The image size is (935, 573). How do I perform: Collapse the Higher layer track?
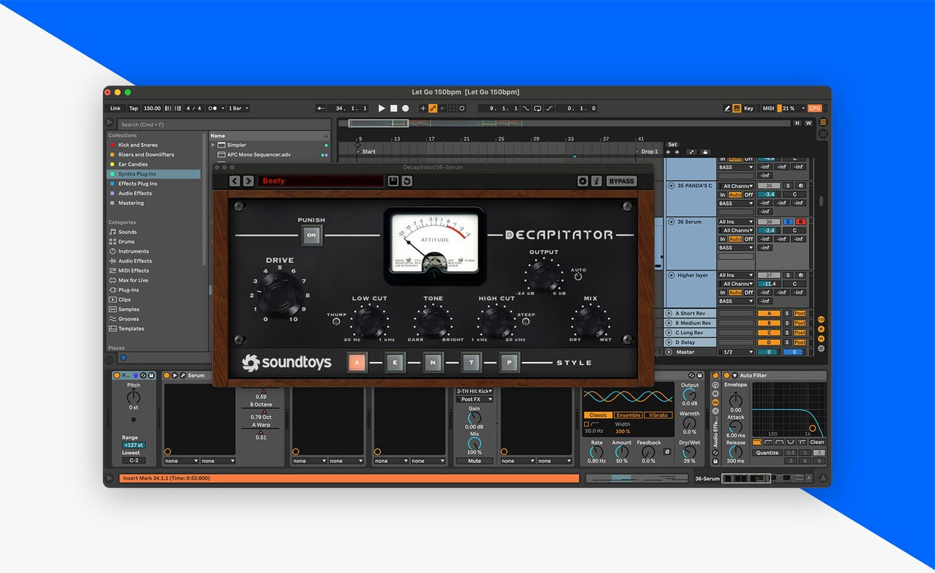671,275
